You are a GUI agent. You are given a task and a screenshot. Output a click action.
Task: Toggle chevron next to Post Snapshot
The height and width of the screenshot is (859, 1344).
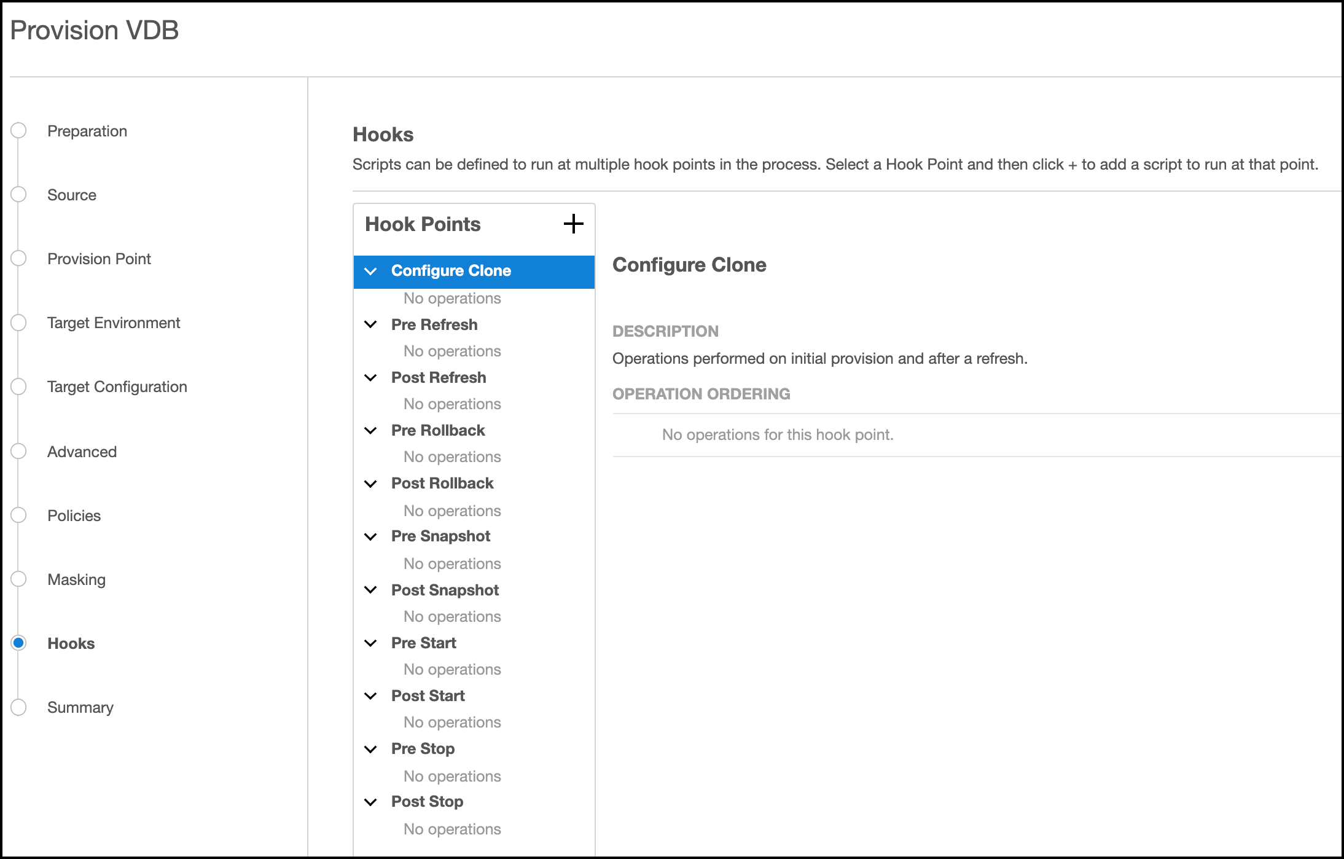click(x=370, y=590)
